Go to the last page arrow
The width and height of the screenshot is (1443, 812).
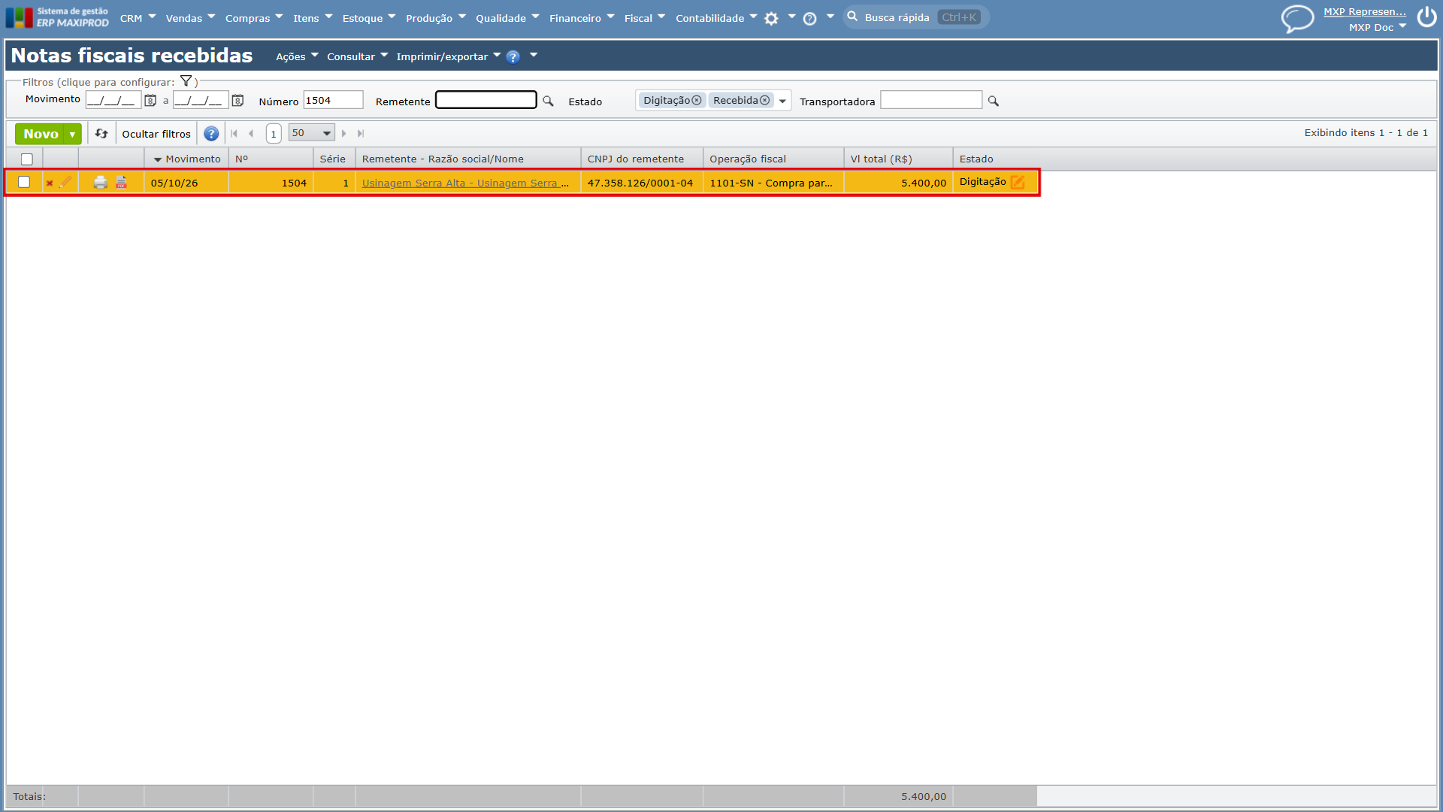[361, 133]
